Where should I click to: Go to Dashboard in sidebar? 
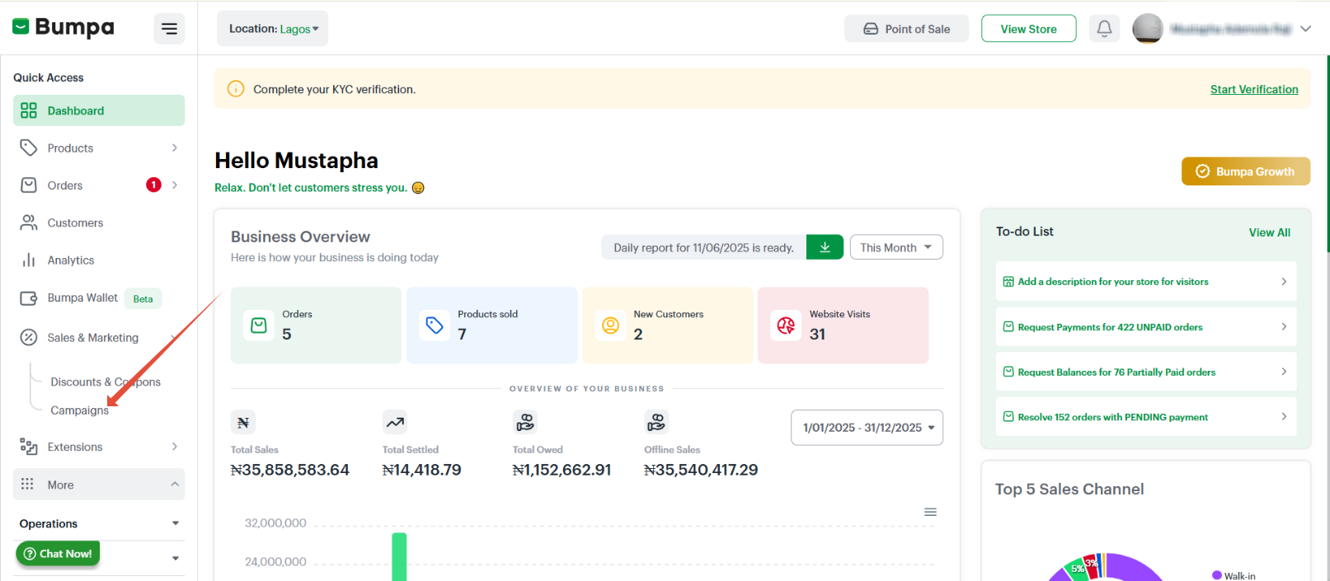(99, 110)
